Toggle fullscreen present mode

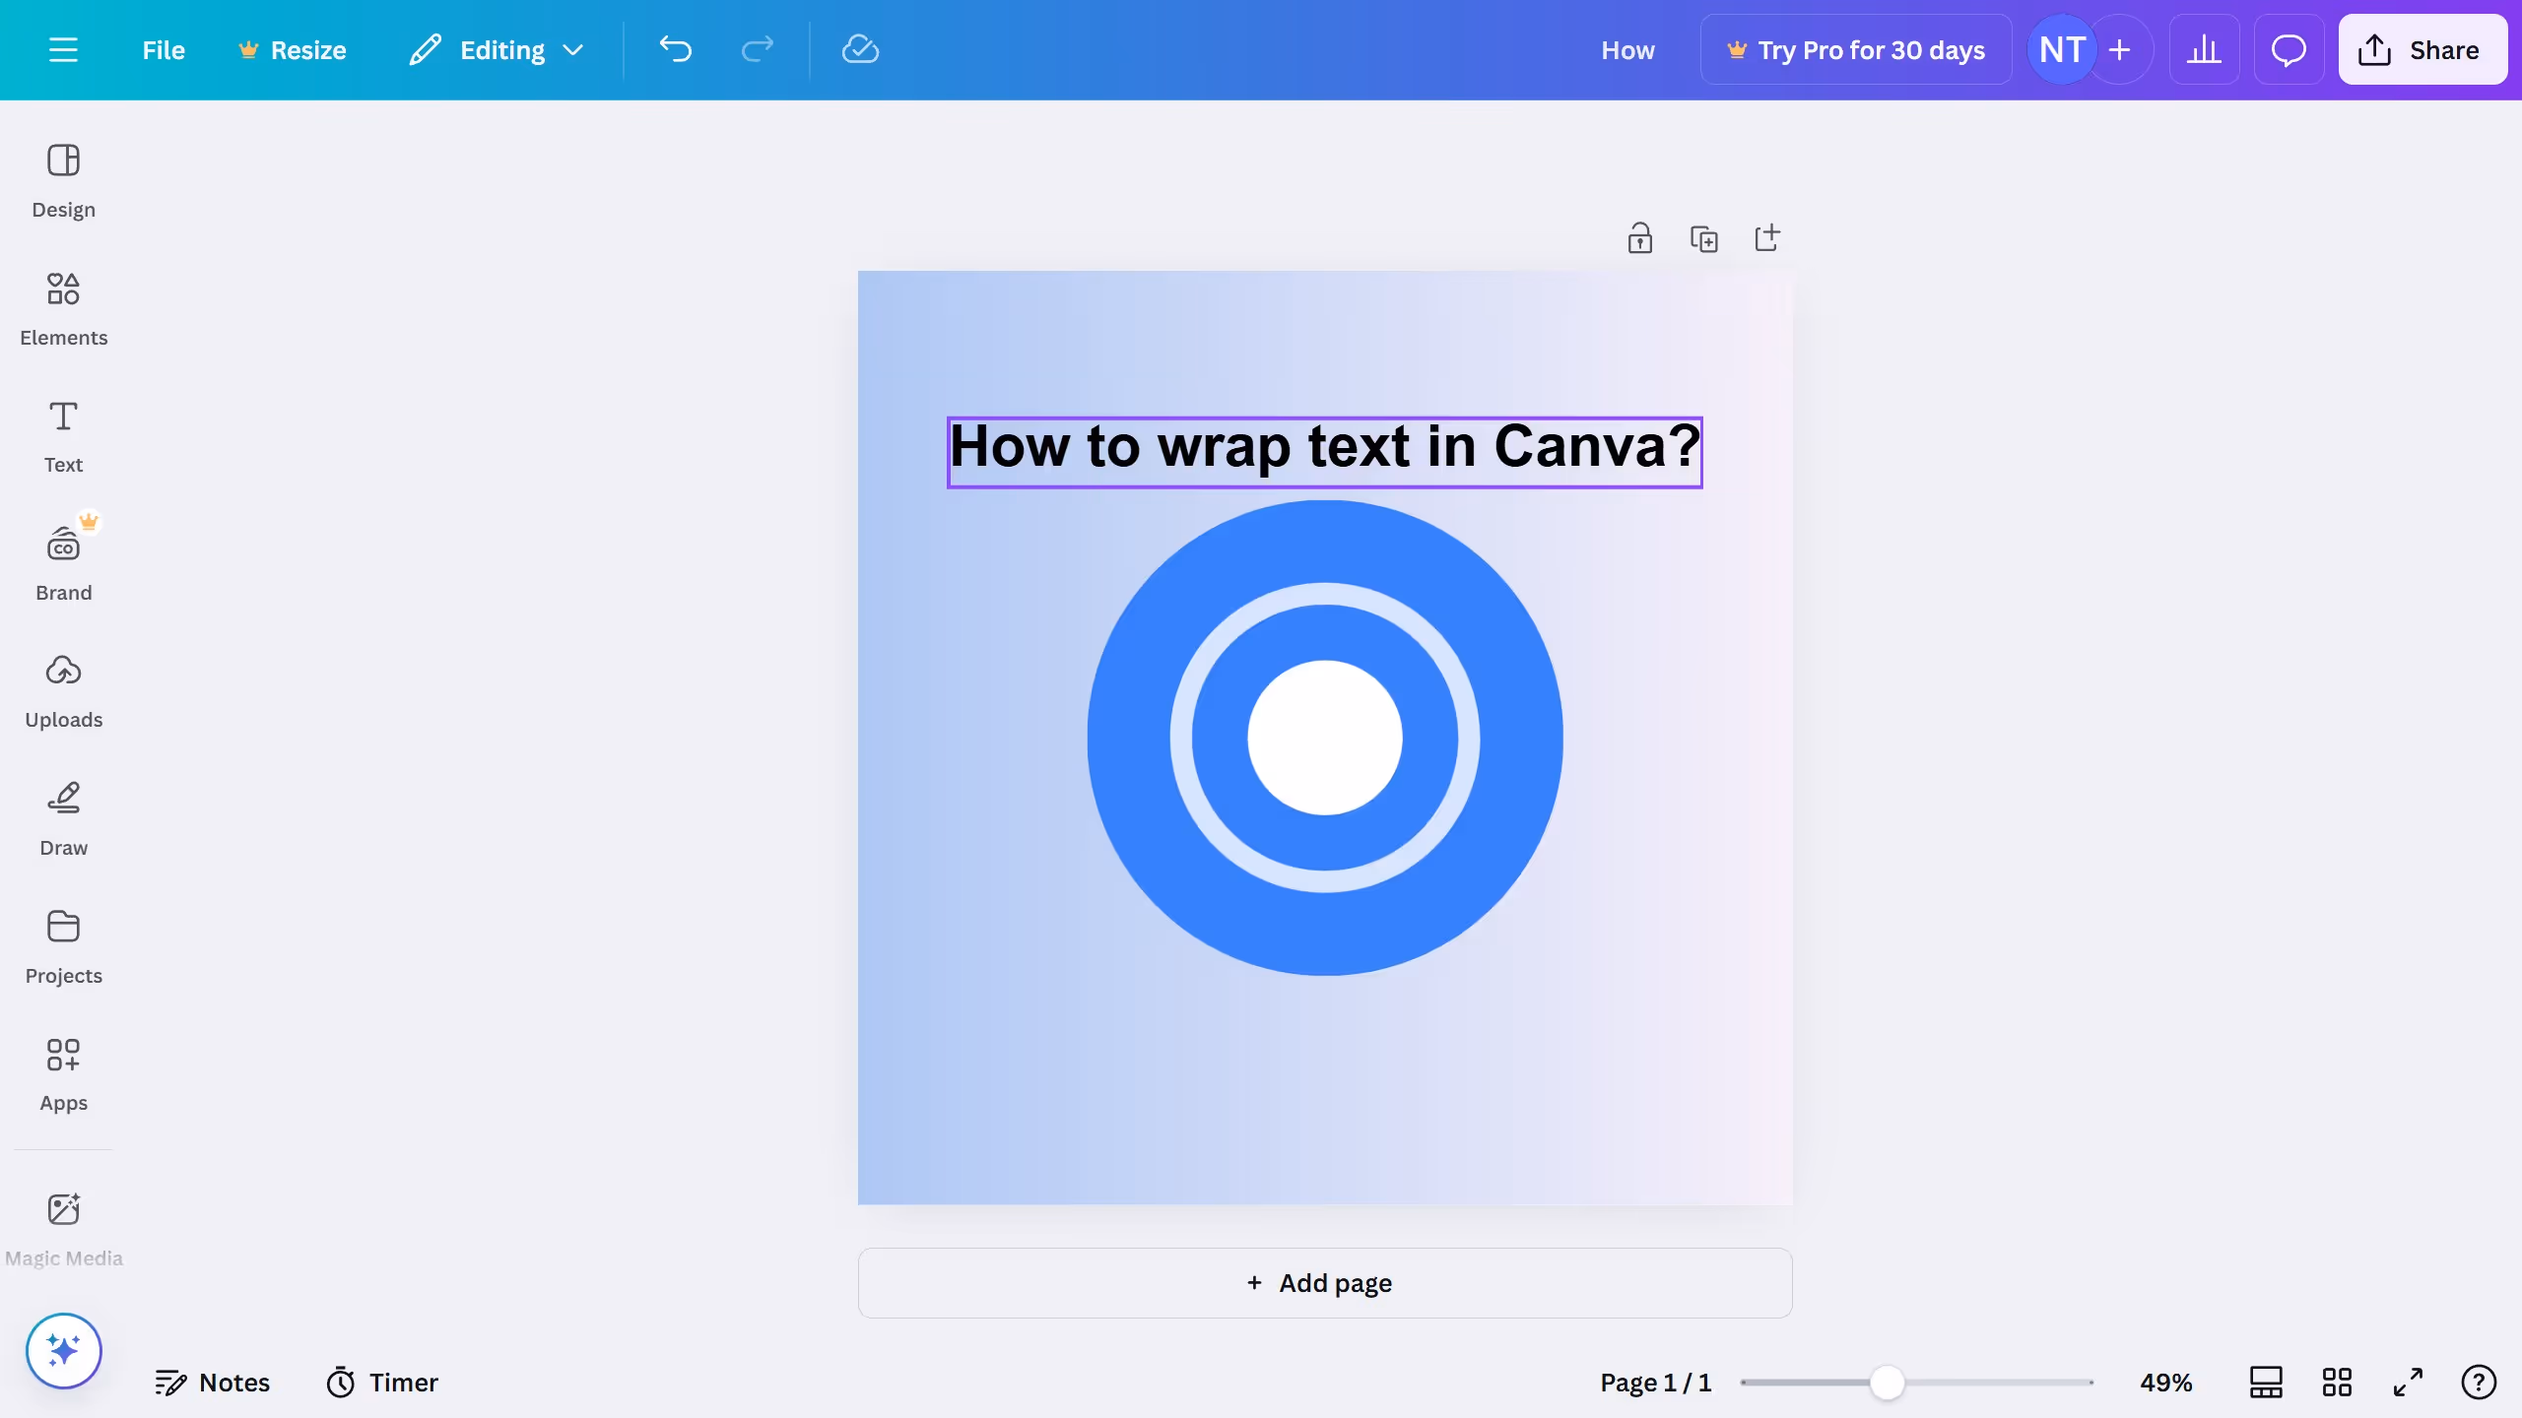tap(2408, 1383)
